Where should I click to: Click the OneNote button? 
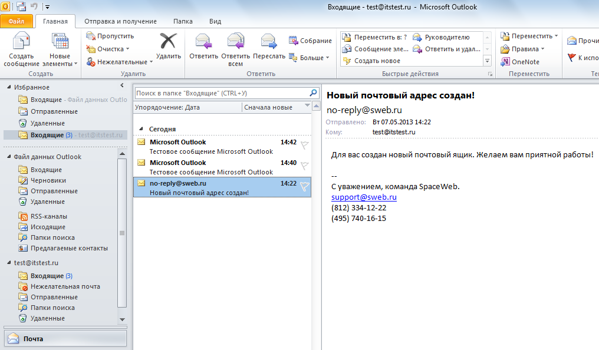click(x=520, y=62)
